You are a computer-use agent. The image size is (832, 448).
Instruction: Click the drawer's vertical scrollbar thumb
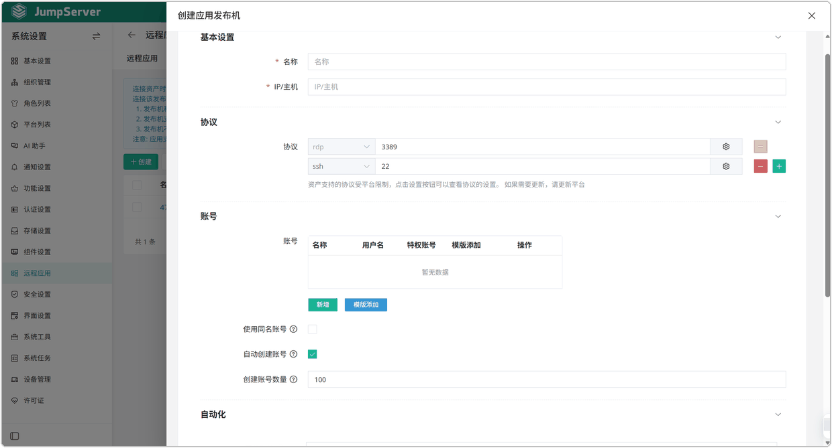click(827, 174)
